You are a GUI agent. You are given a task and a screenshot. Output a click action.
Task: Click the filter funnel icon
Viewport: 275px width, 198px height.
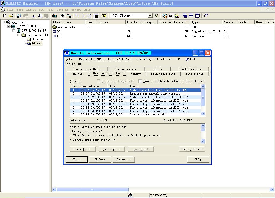click(x=156, y=16)
